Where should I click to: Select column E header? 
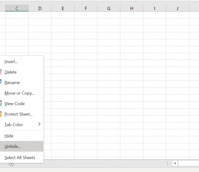[x=63, y=8]
